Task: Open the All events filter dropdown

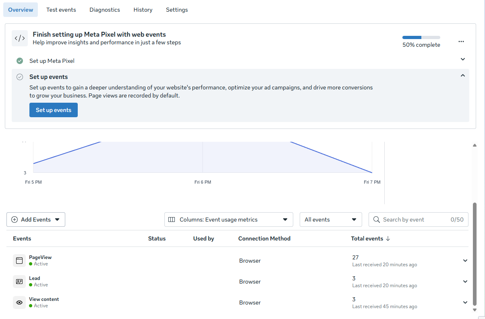Action: pyautogui.click(x=331, y=220)
